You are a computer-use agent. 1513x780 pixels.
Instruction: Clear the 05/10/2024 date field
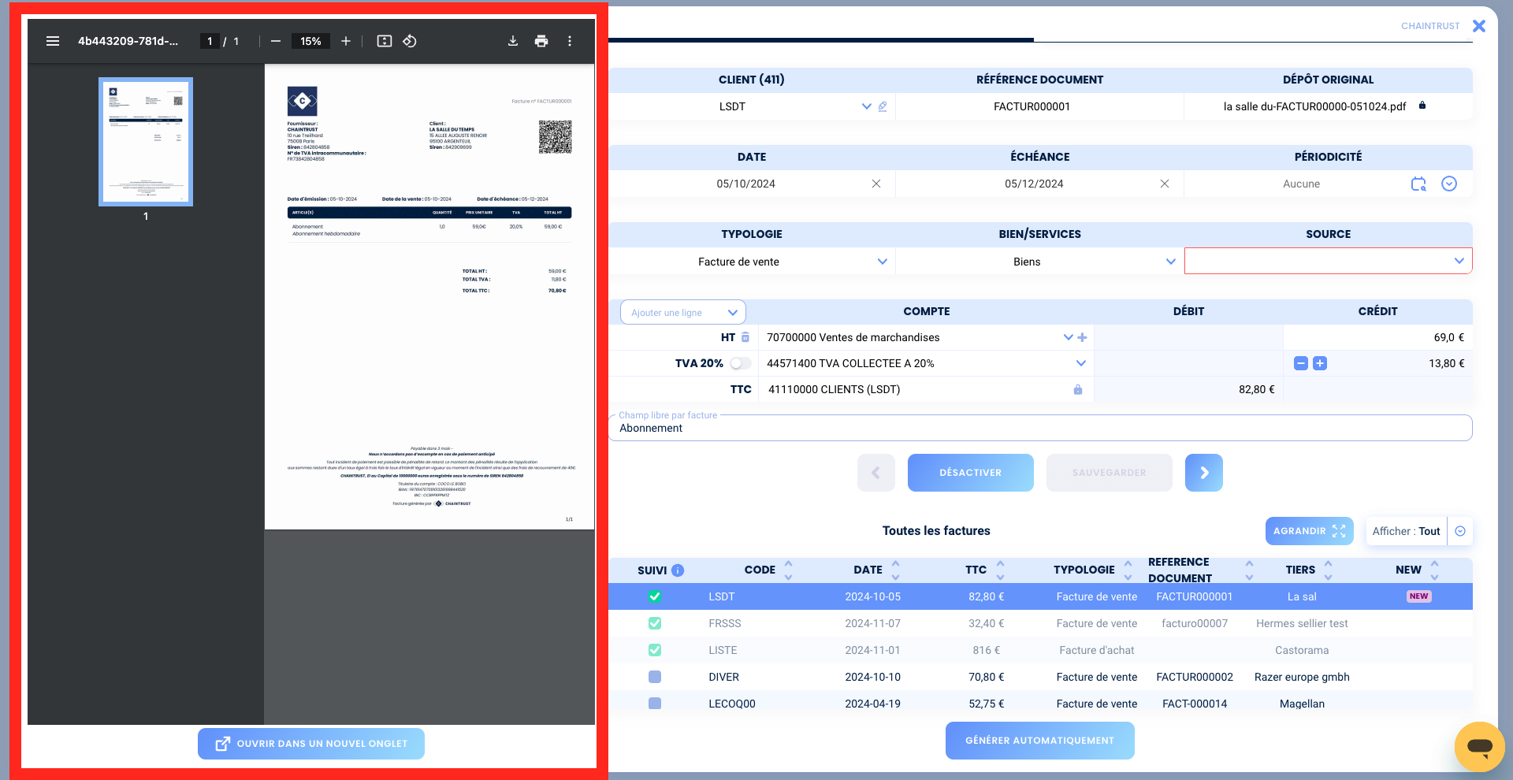(876, 184)
